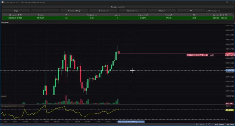Sort by the Направление column header

tap(92, 15)
